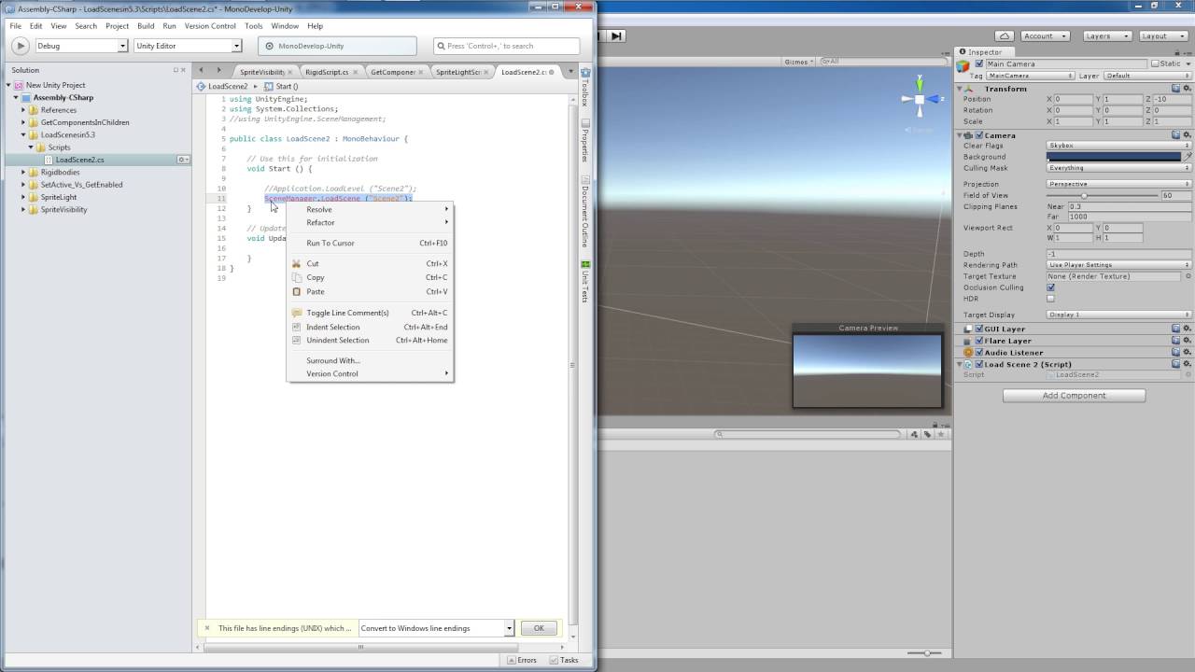Toggle Flare Layer enabled checkbox
The image size is (1195, 672).
[979, 341]
